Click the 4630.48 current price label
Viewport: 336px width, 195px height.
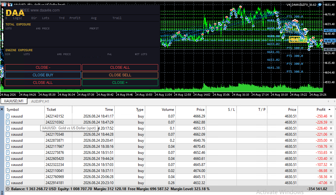click(330, 50)
